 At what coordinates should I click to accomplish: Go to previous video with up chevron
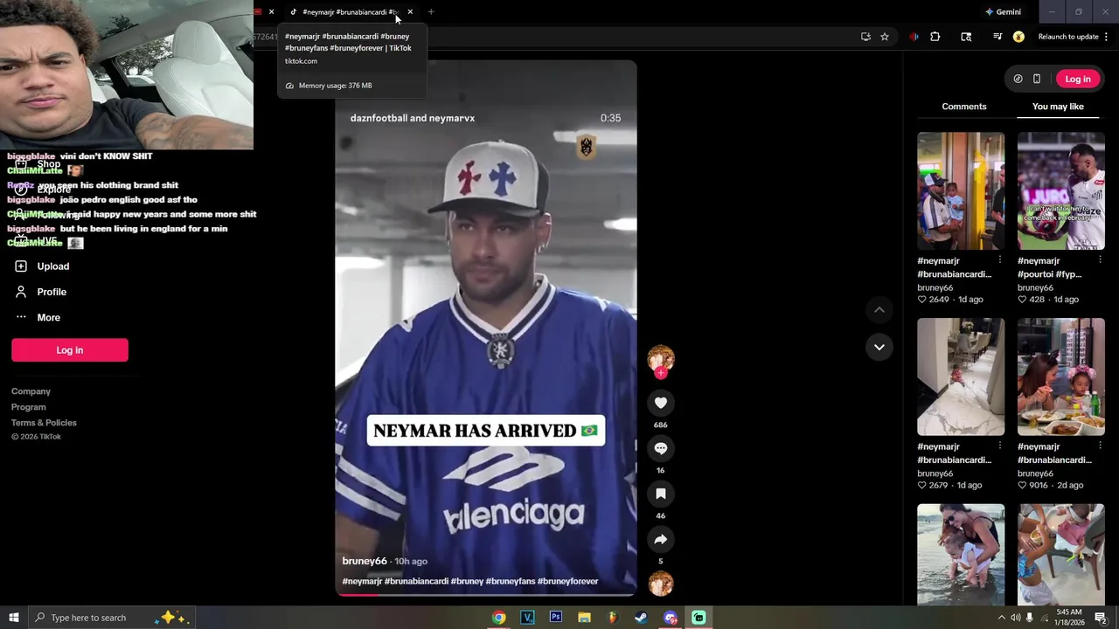pos(879,310)
